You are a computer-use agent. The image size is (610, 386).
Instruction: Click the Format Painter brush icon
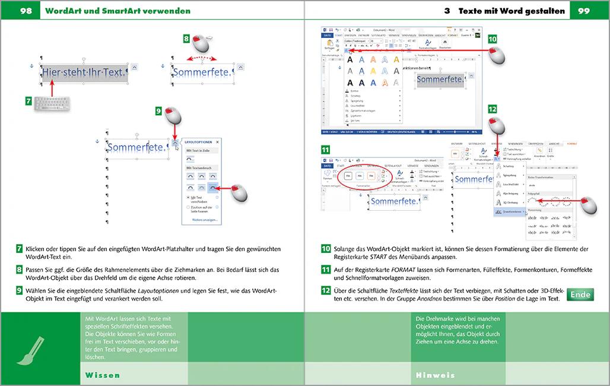tap(337, 50)
